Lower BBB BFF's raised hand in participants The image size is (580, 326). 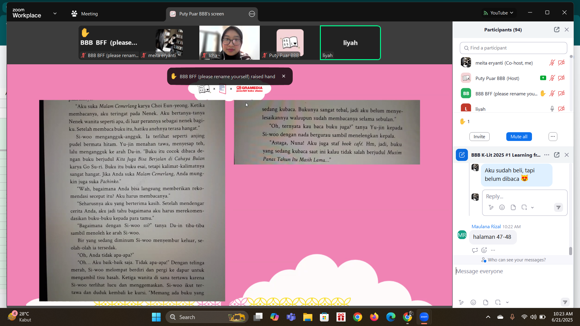coord(543,94)
